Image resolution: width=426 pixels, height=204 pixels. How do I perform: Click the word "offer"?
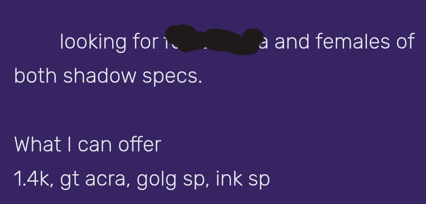click(140, 144)
